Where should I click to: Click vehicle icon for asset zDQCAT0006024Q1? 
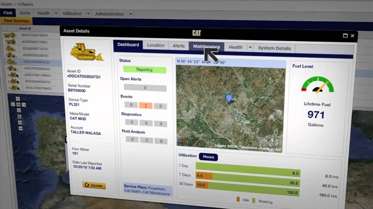(13, 69)
